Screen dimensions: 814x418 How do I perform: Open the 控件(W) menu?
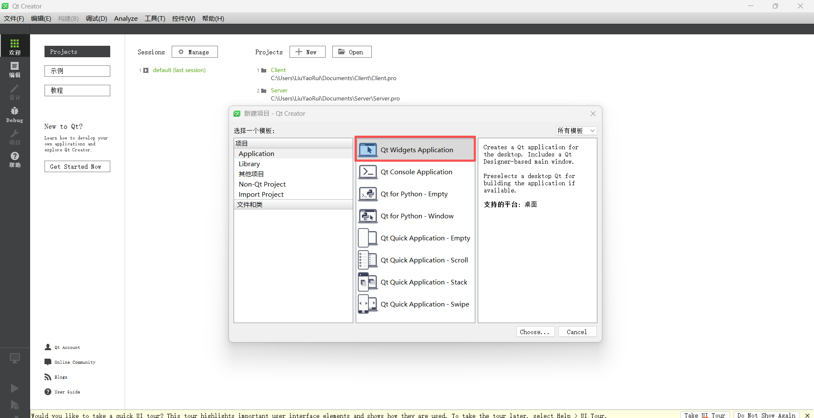click(184, 18)
